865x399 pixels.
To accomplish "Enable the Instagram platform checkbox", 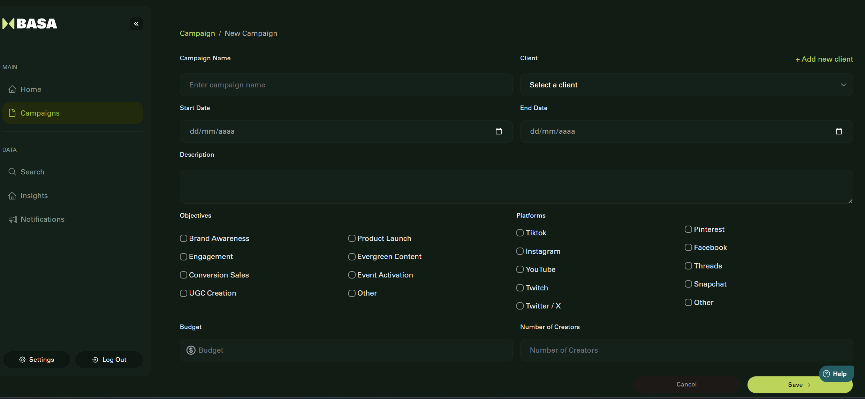I will 520,251.
